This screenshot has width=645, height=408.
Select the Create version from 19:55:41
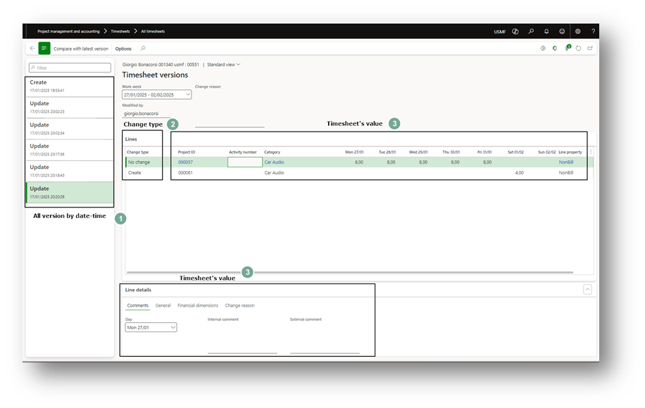point(69,86)
